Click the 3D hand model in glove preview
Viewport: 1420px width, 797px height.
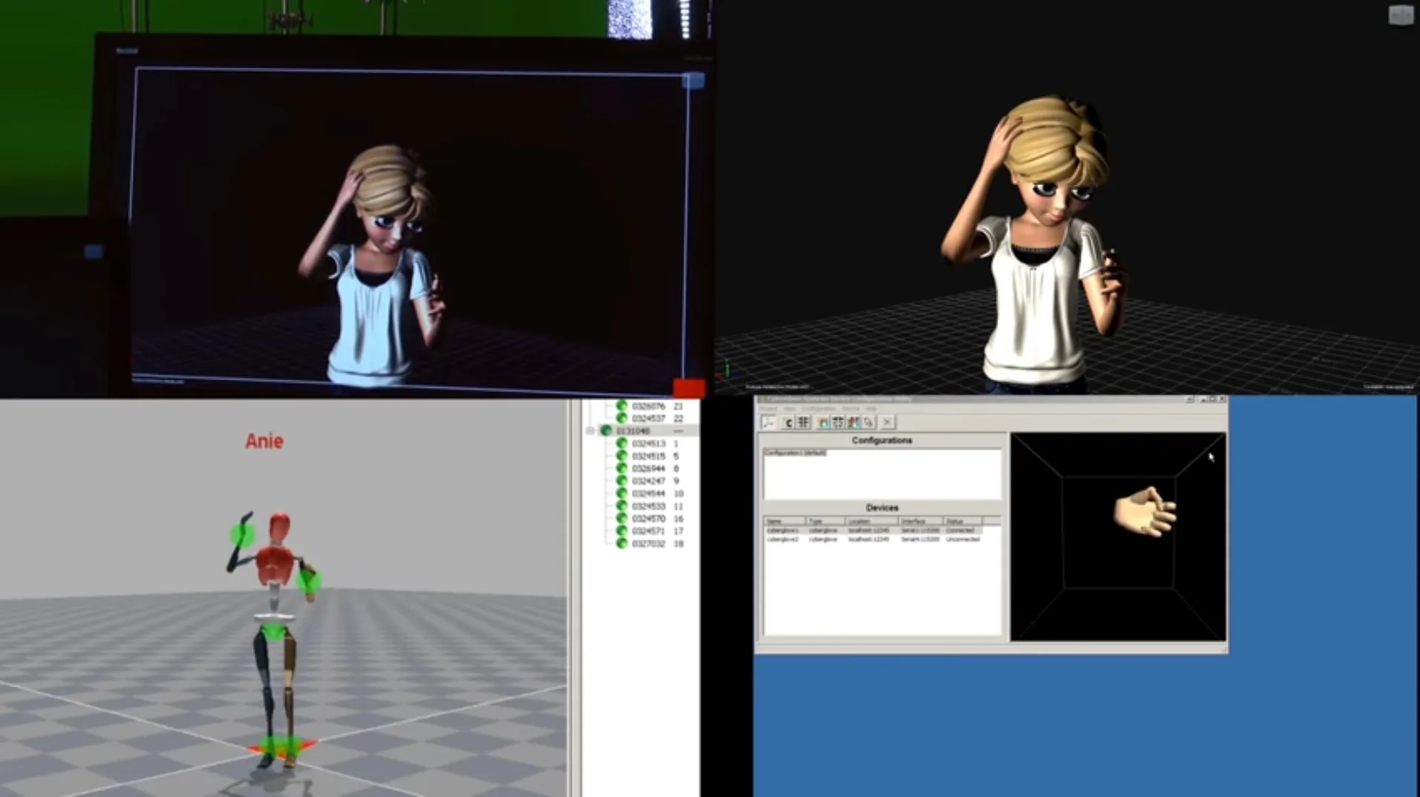1144,511
